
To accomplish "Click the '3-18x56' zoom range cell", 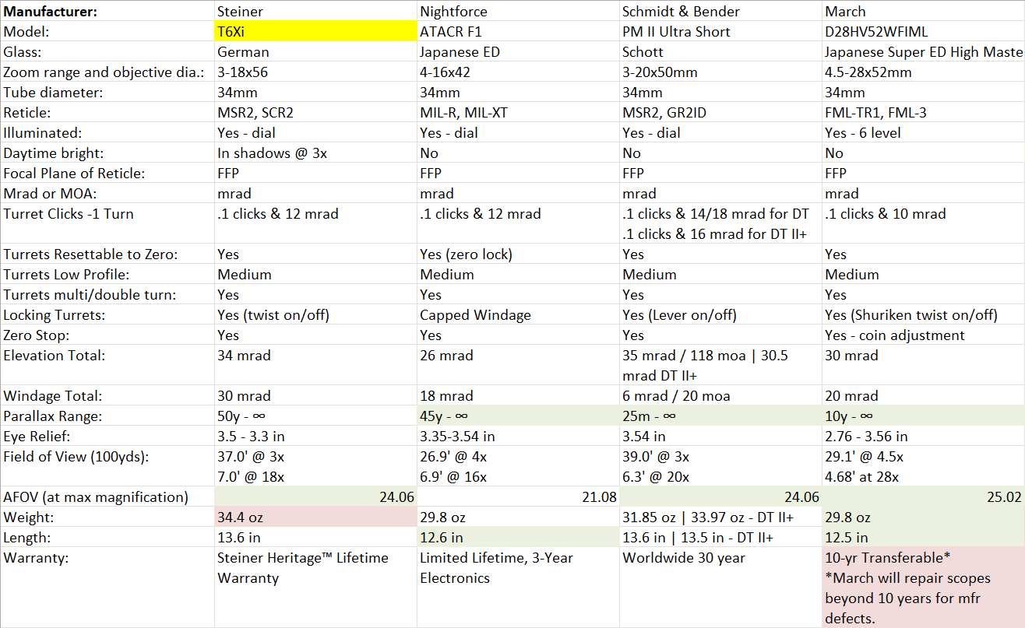I will [x=316, y=72].
